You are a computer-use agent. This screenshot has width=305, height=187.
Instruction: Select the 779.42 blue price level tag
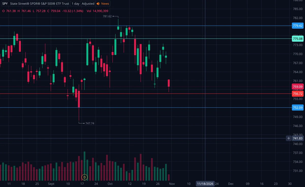298,26
